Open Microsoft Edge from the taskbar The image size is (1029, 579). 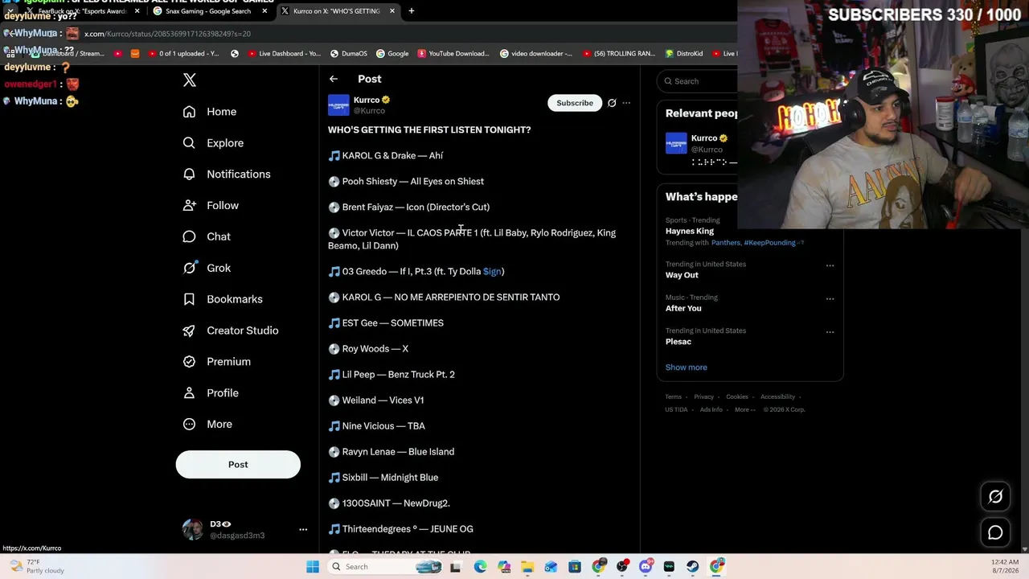pos(480,567)
